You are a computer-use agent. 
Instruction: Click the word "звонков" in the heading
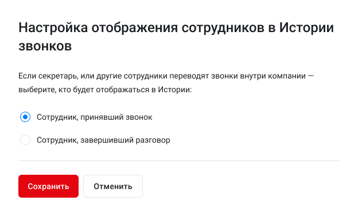pos(45,46)
